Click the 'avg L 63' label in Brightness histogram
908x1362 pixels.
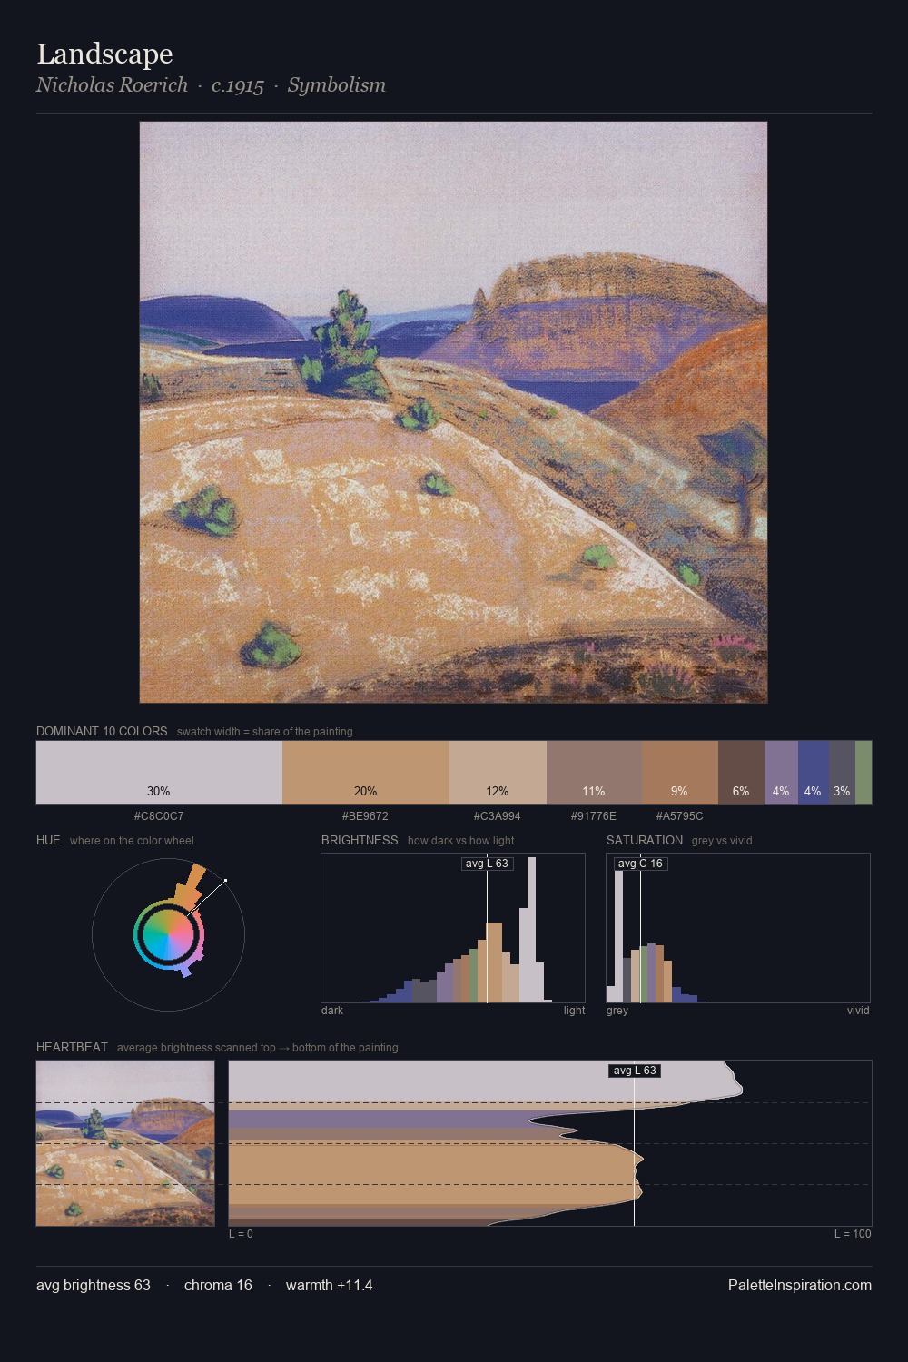pos(487,864)
